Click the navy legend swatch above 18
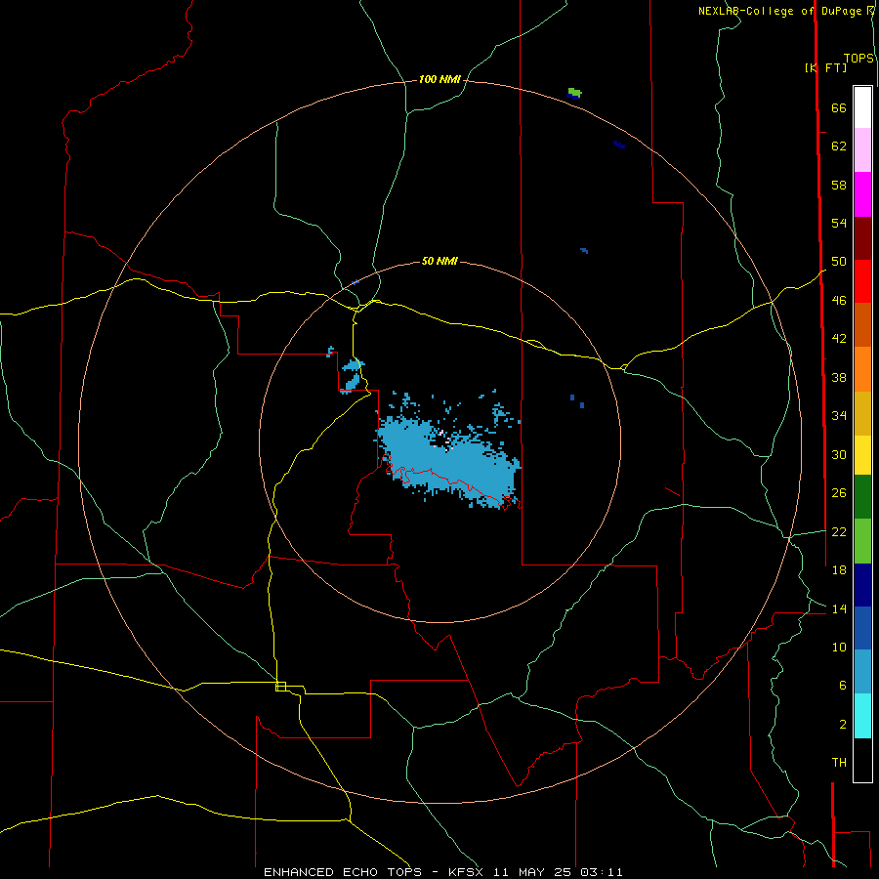This screenshot has width=879, height=879. point(862,585)
